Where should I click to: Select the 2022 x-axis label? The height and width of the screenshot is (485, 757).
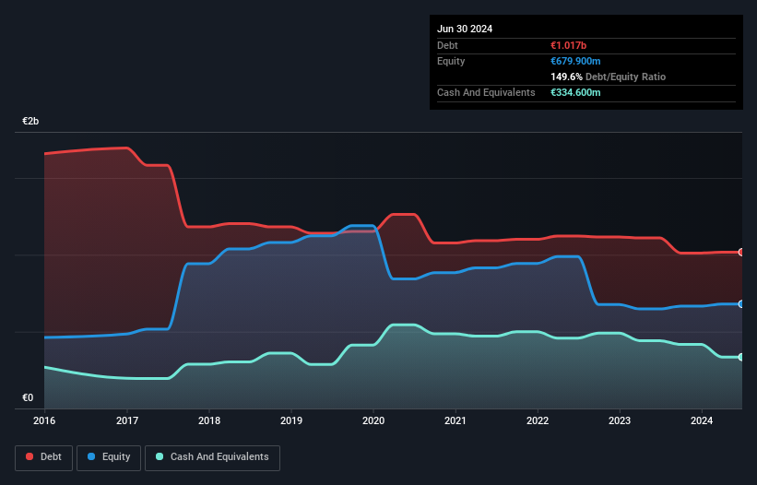click(x=538, y=420)
